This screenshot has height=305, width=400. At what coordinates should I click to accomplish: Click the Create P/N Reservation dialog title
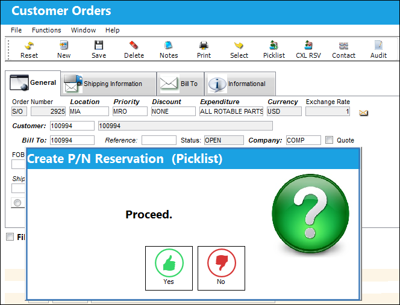(x=125, y=159)
